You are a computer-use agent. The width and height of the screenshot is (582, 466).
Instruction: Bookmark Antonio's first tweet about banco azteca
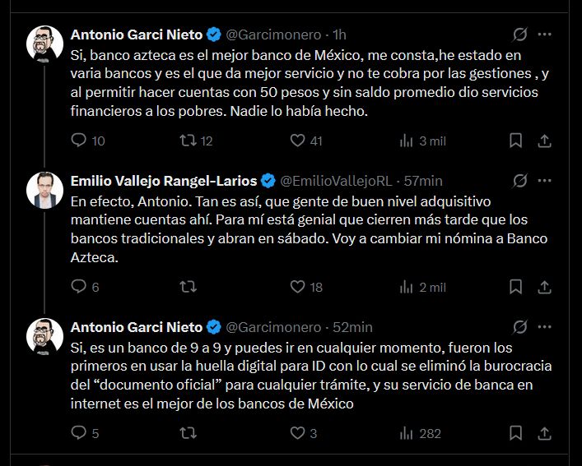click(515, 141)
